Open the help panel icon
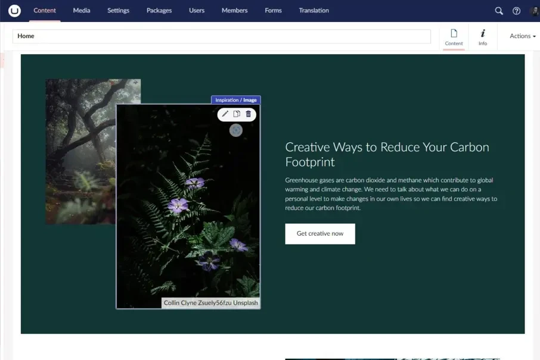 (x=517, y=11)
